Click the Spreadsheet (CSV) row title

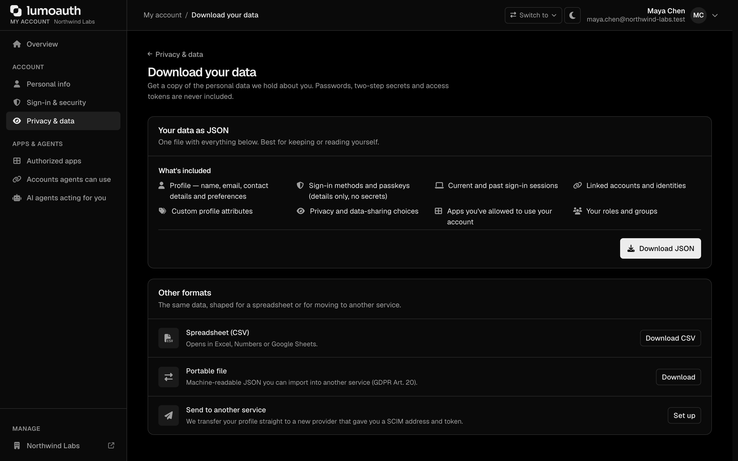click(x=218, y=333)
